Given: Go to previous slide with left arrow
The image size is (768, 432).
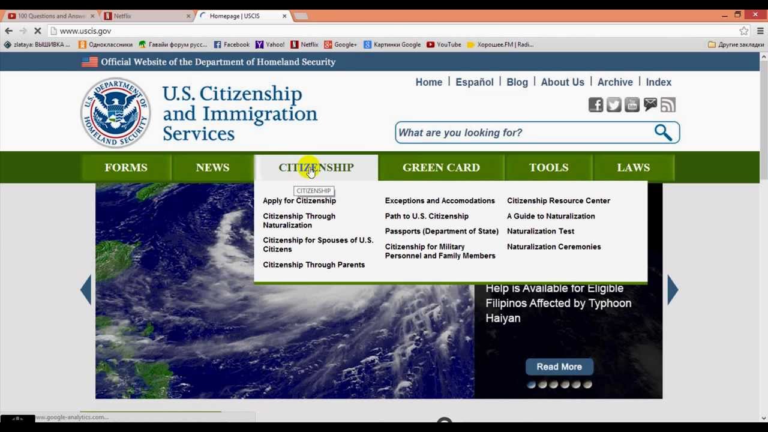Looking at the screenshot, I should pyautogui.click(x=86, y=290).
